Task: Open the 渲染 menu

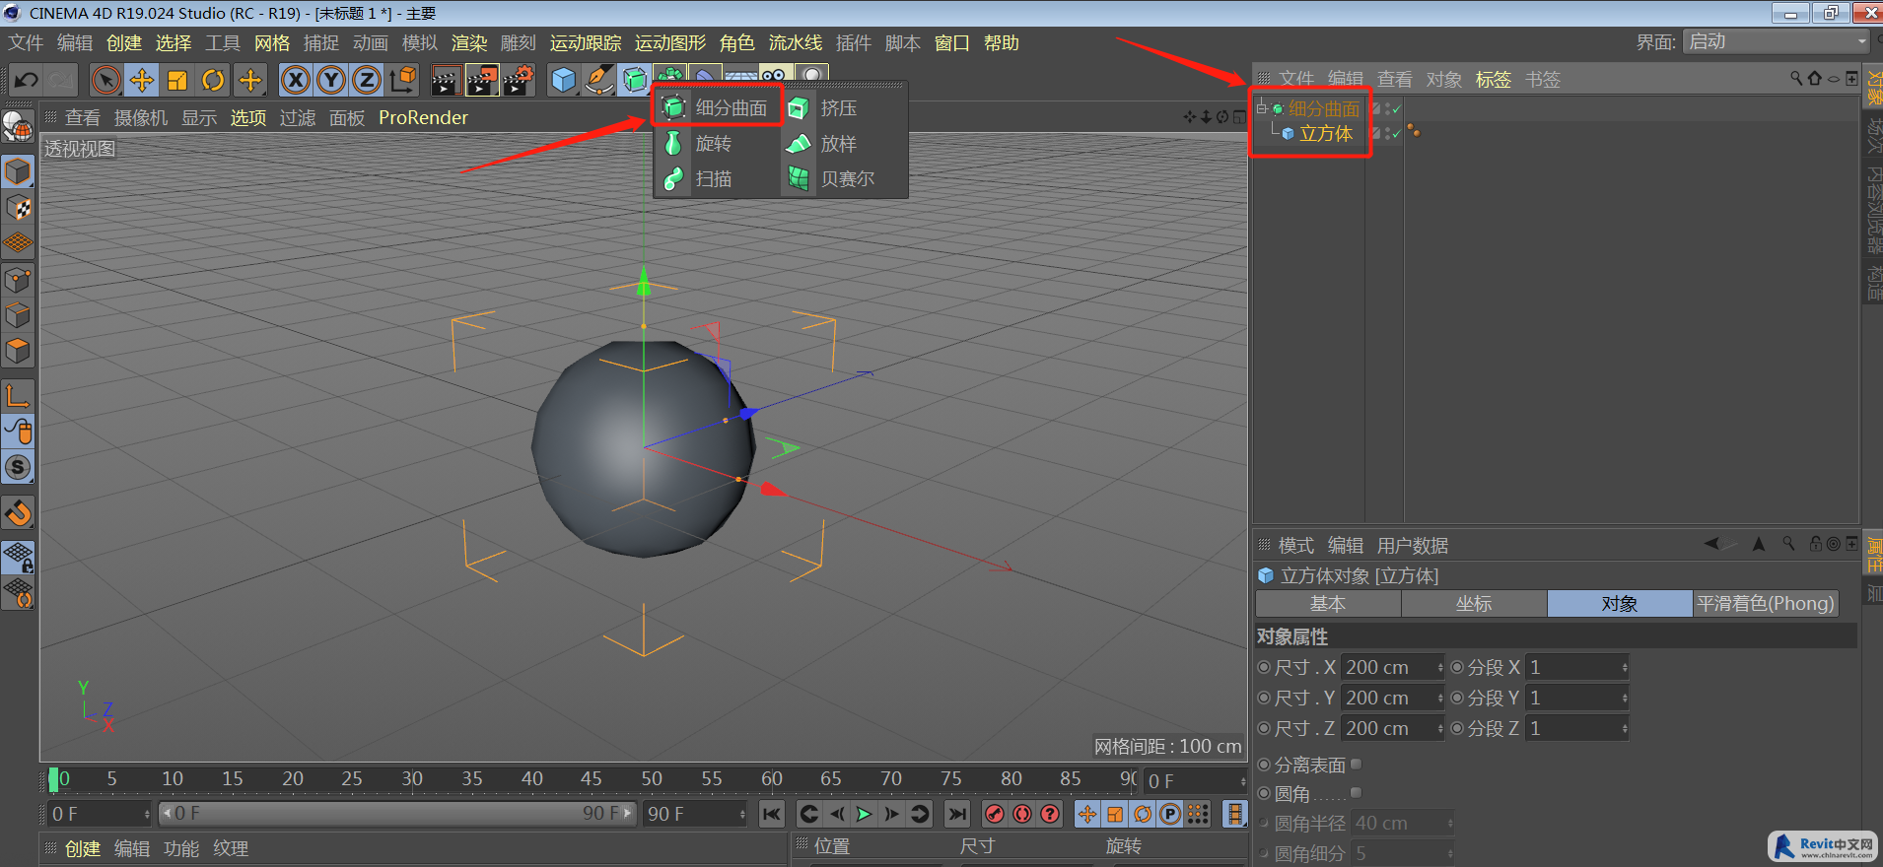Action: 469,43
